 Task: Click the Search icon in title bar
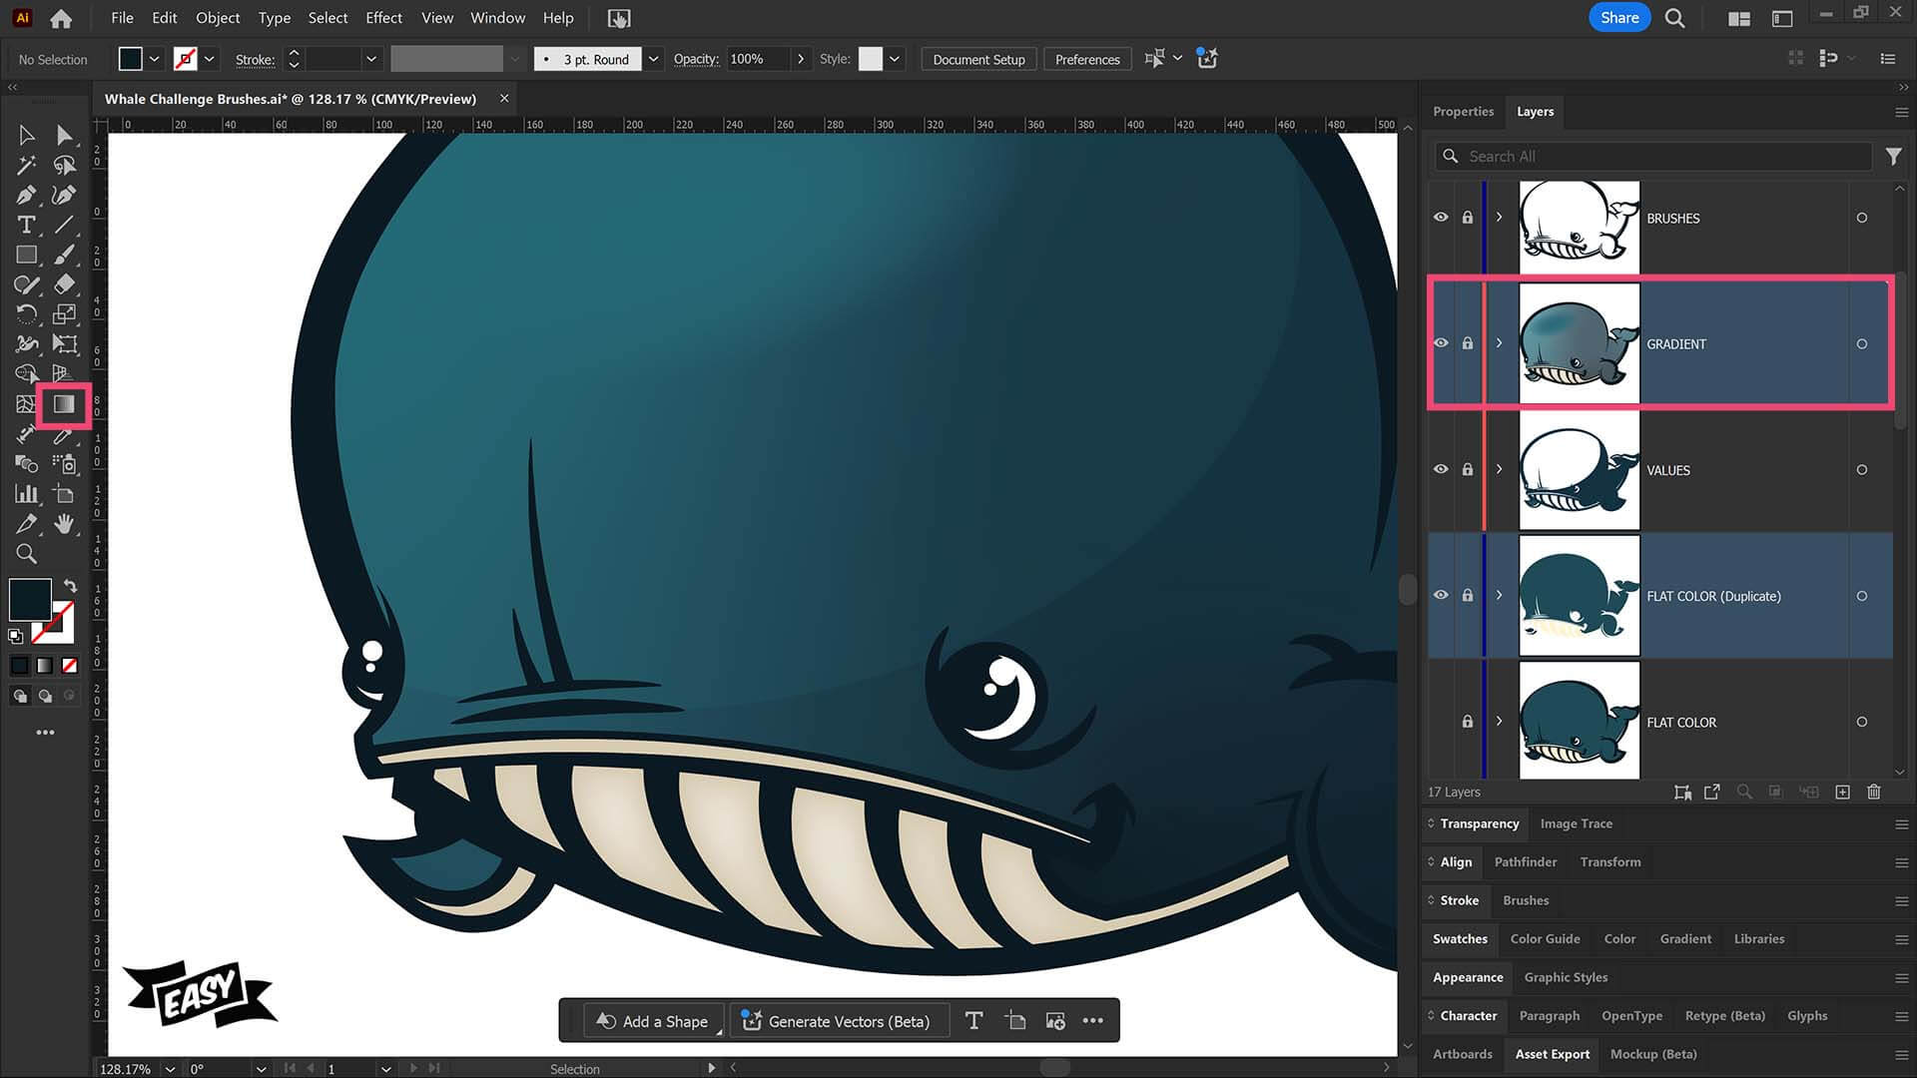click(1675, 18)
